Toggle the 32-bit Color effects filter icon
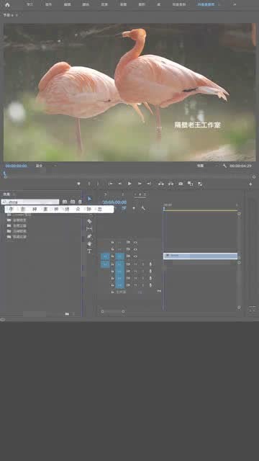The image size is (259, 461). [x=73, y=202]
